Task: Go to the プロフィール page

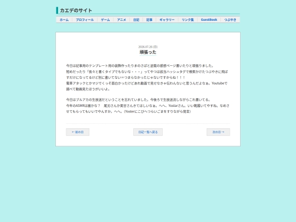Action: tap(85, 20)
